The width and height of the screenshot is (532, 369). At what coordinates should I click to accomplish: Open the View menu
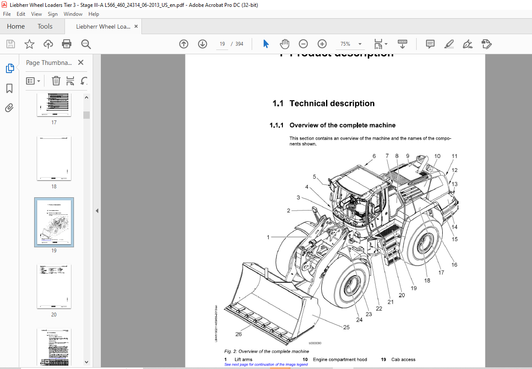tap(37, 14)
